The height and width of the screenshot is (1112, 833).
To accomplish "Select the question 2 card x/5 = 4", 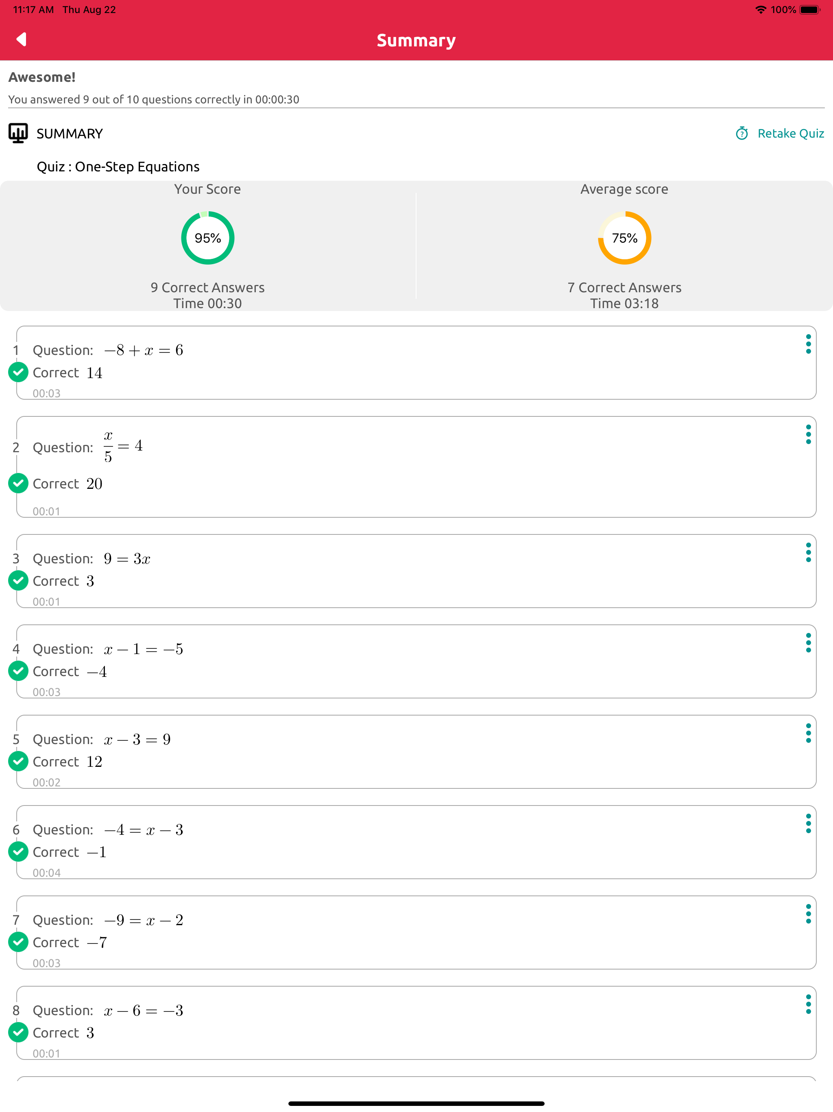I will [416, 466].
